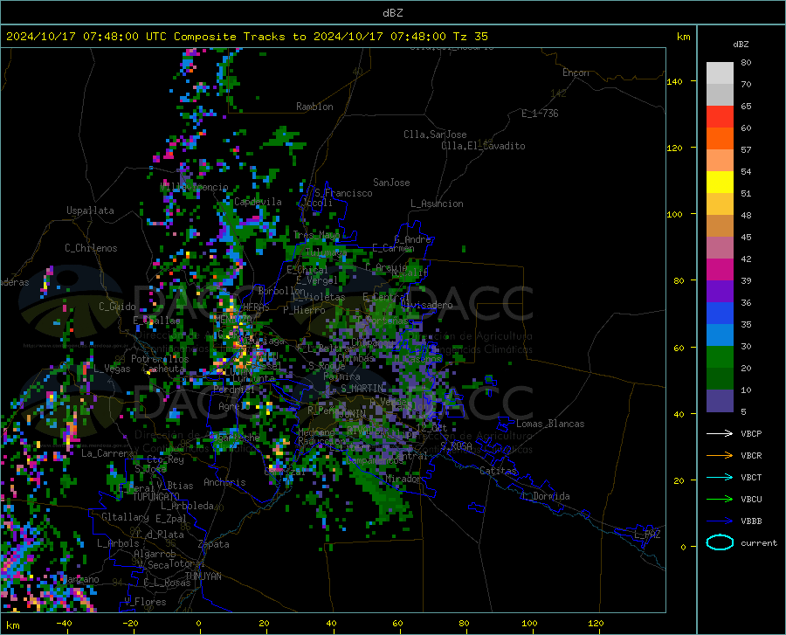Viewport: 786px width, 635px height.
Task: Click the C_Guido place label
Action: tap(117, 307)
